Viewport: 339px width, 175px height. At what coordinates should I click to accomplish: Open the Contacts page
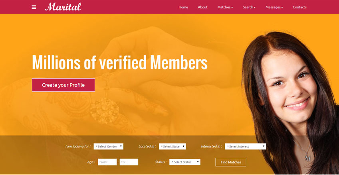pos(299,7)
